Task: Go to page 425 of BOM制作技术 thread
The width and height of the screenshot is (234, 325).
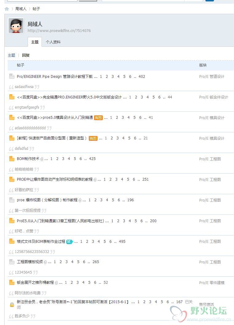Action: point(92,159)
